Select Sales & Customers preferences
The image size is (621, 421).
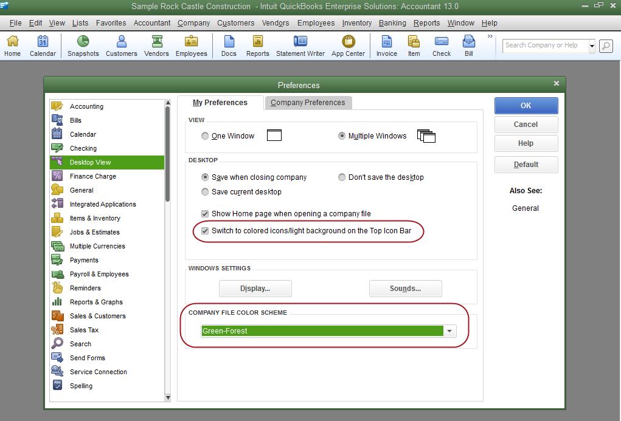(x=107, y=316)
